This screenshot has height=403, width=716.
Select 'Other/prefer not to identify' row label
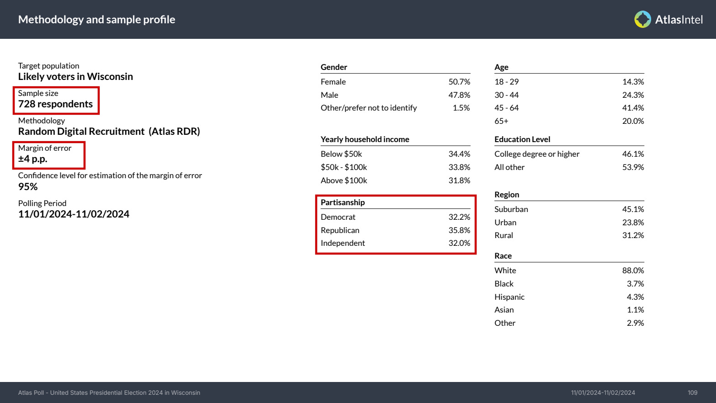tap(369, 108)
